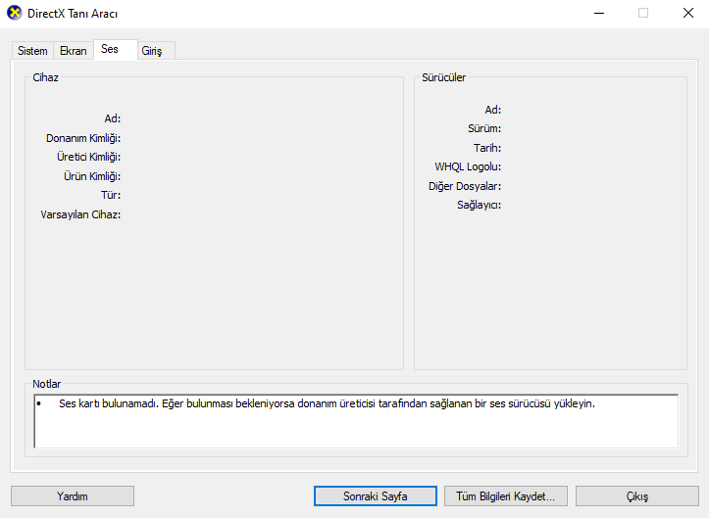This screenshot has height=518, width=709.
Task: Select the 'Üretici Kimliği:' label
Action: (88, 157)
